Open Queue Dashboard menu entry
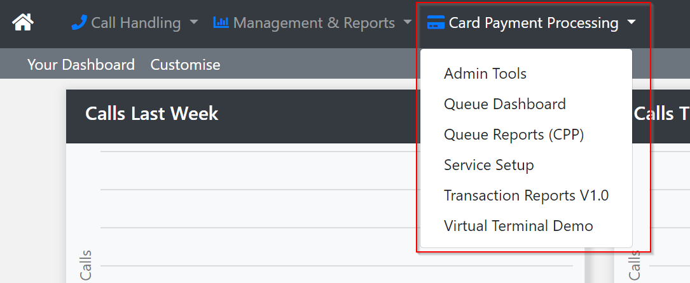 coord(504,104)
